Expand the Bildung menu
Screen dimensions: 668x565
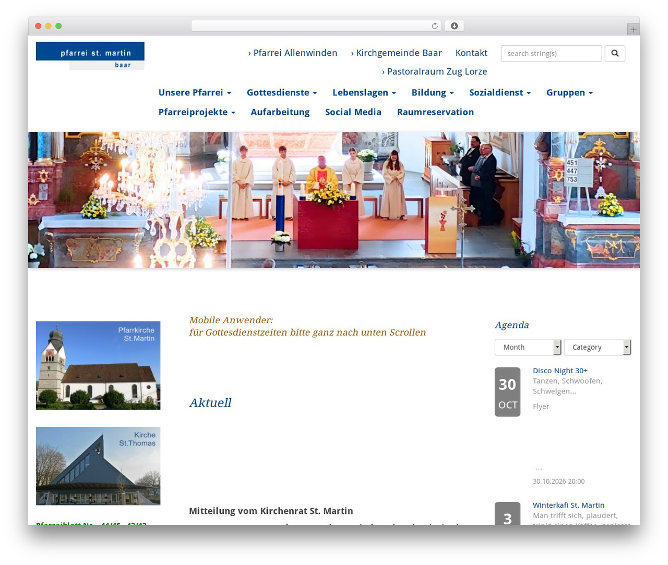[x=433, y=92]
